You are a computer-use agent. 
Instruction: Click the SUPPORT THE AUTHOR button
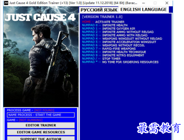pyautogui.click(x=41, y=138)
